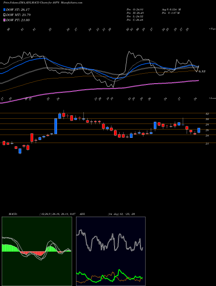Click the chart title mentioning ASPN MunafaSutra.com
The image size is (216, 286).
click(43, 3)
